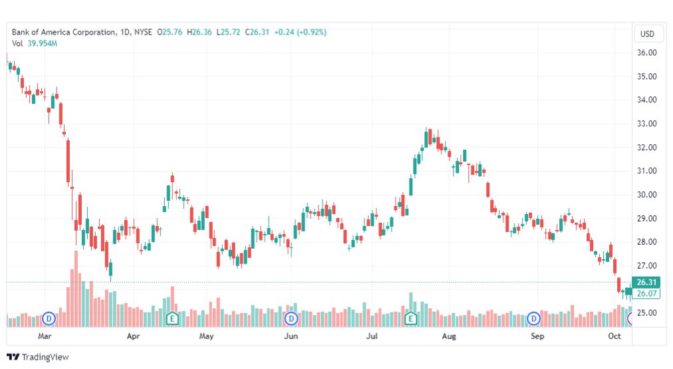
Task: Click the Jun label on time axis
Action: click(x=291, y=336)
